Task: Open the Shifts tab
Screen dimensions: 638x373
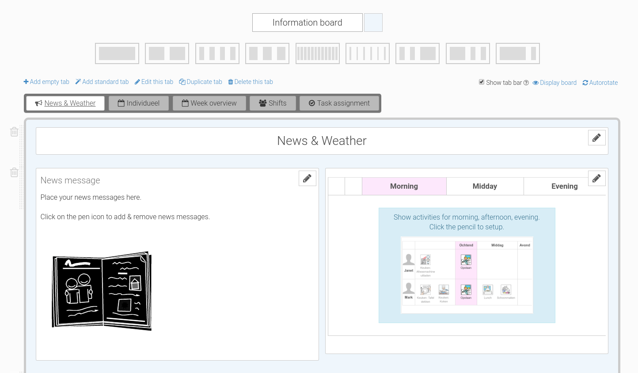Action: [273, 103]
